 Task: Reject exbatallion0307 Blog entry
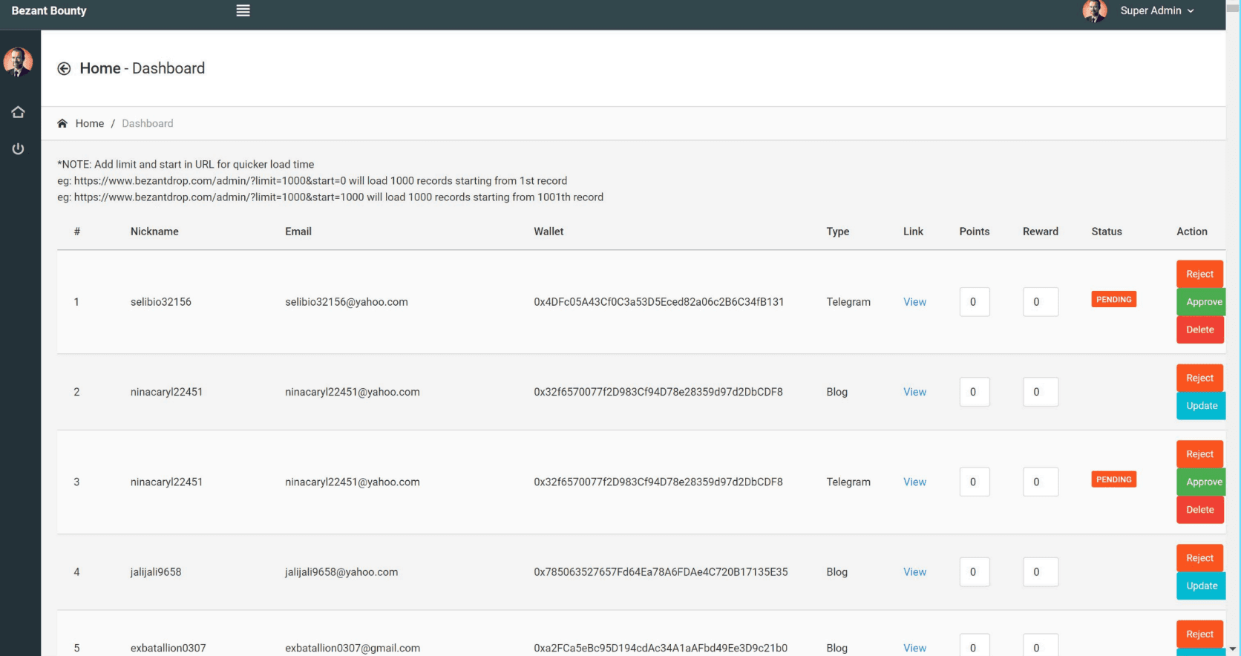[x=1199, y=634]
